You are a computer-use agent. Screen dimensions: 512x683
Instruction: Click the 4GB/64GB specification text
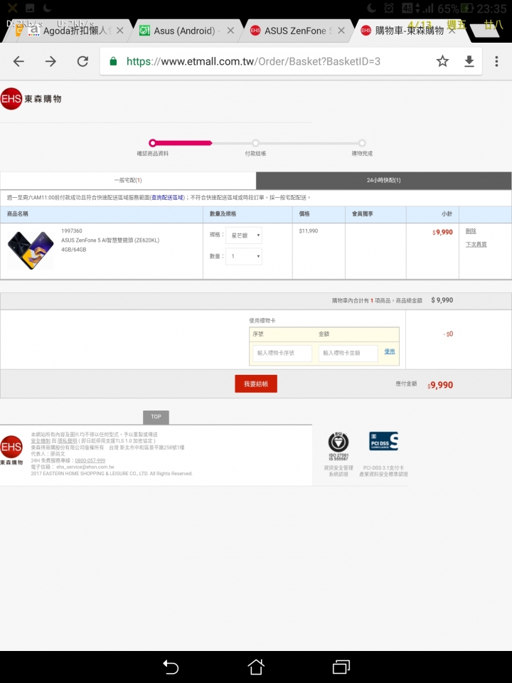73,250
